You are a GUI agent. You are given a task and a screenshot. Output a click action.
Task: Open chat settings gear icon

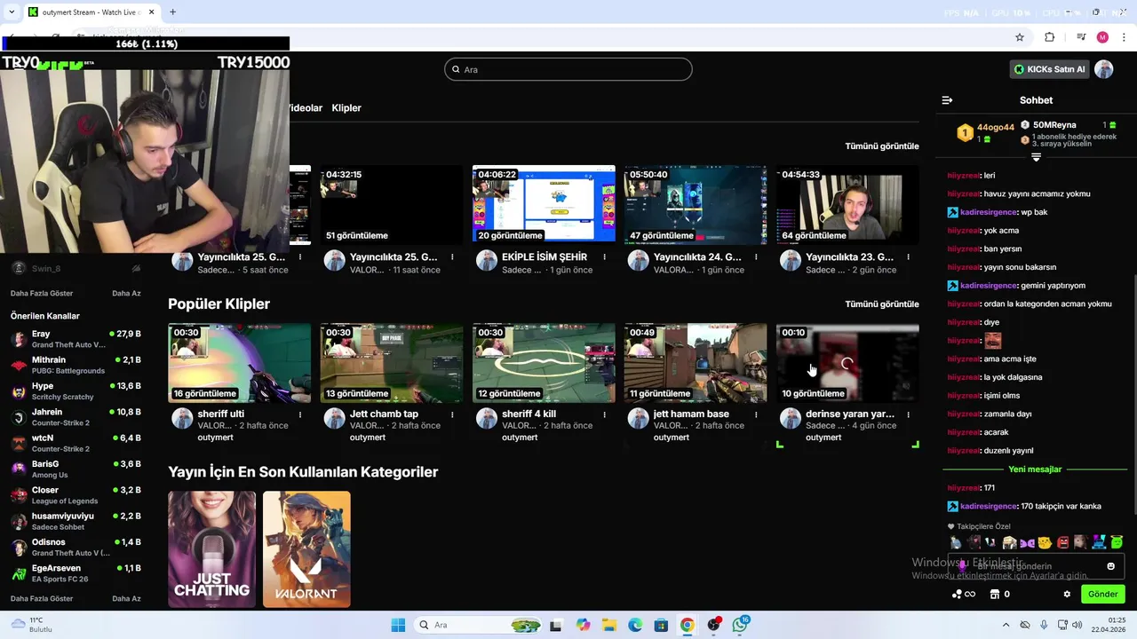click(1067, 595)
